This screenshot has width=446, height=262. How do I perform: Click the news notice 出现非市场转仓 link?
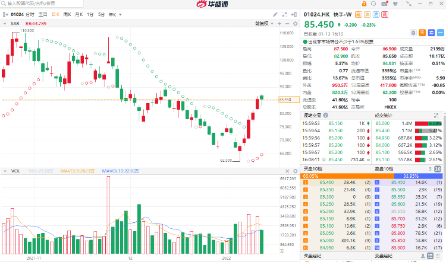click(x=341, y=41)
